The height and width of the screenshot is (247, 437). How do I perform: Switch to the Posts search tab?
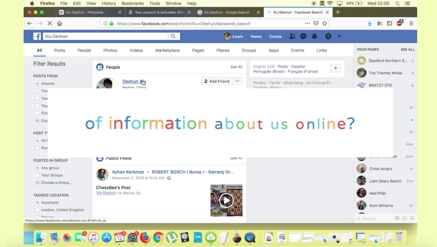59,50
